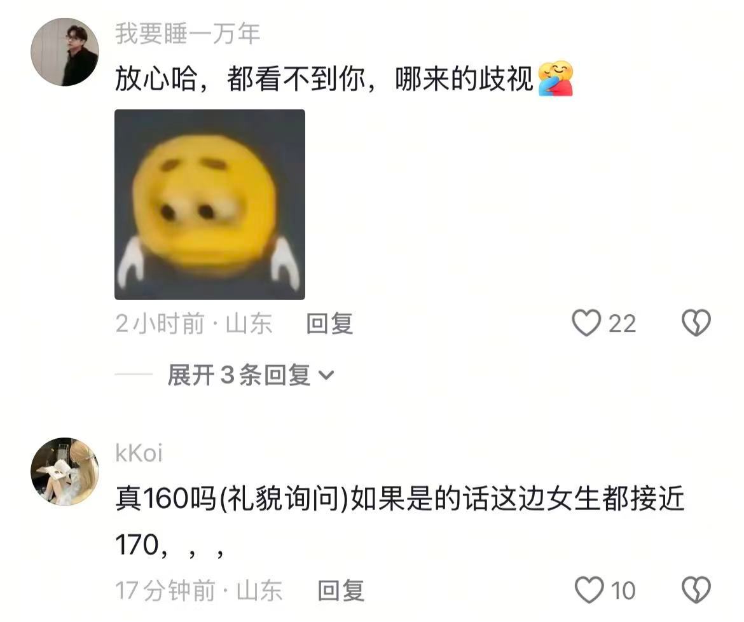744x622 pixels.
Task: Click the chevron beside 展开3条回复
Action: point(326,376)
